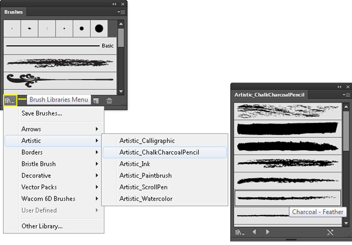This screenshot has height=245, width=352.
Task: Select the Artistic_ChalkCharcoalPencil tab
Action: pyautogui.click(x=269, y=95)
